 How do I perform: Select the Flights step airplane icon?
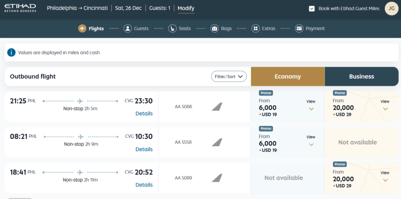click(82, 29)
